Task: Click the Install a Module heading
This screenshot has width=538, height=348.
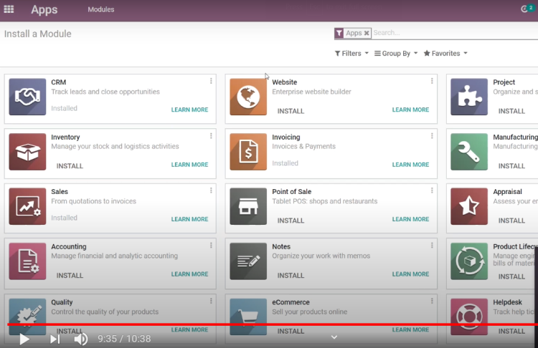Action: pyautogui.click(x=38, y=34)
